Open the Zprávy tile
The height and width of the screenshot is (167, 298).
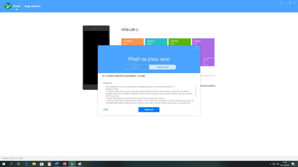tap(156, 42)
